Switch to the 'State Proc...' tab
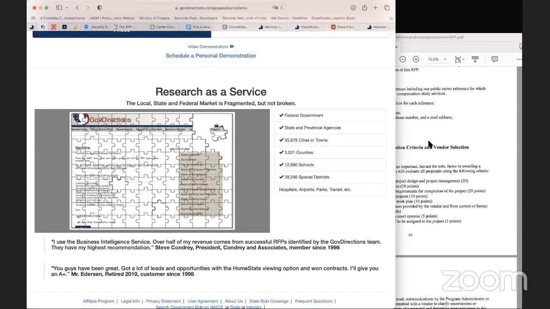 [x=343, y=27]
